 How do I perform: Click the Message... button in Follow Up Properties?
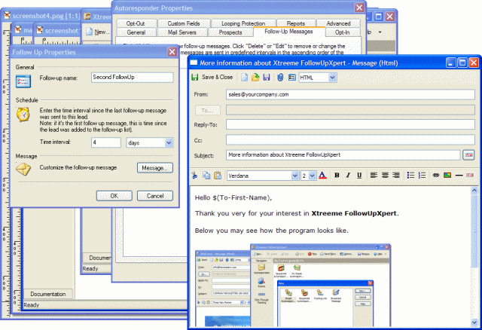155,168
